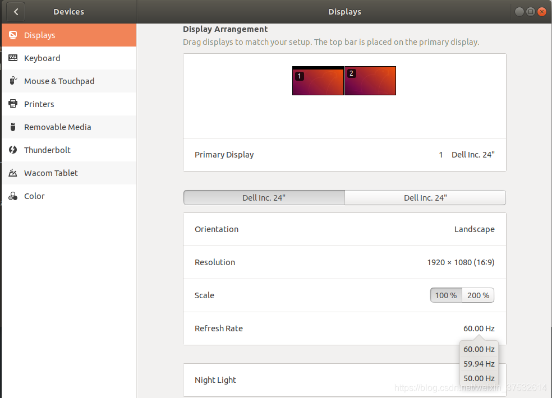This screenshot has width=552, height=398.
Task: Choose 59.94 Hz from refresh rate popup
Action: pyautogui.click(x=479, y=363)
